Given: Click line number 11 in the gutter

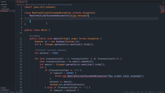Looking at the screenshot, I should click(21, 38).
